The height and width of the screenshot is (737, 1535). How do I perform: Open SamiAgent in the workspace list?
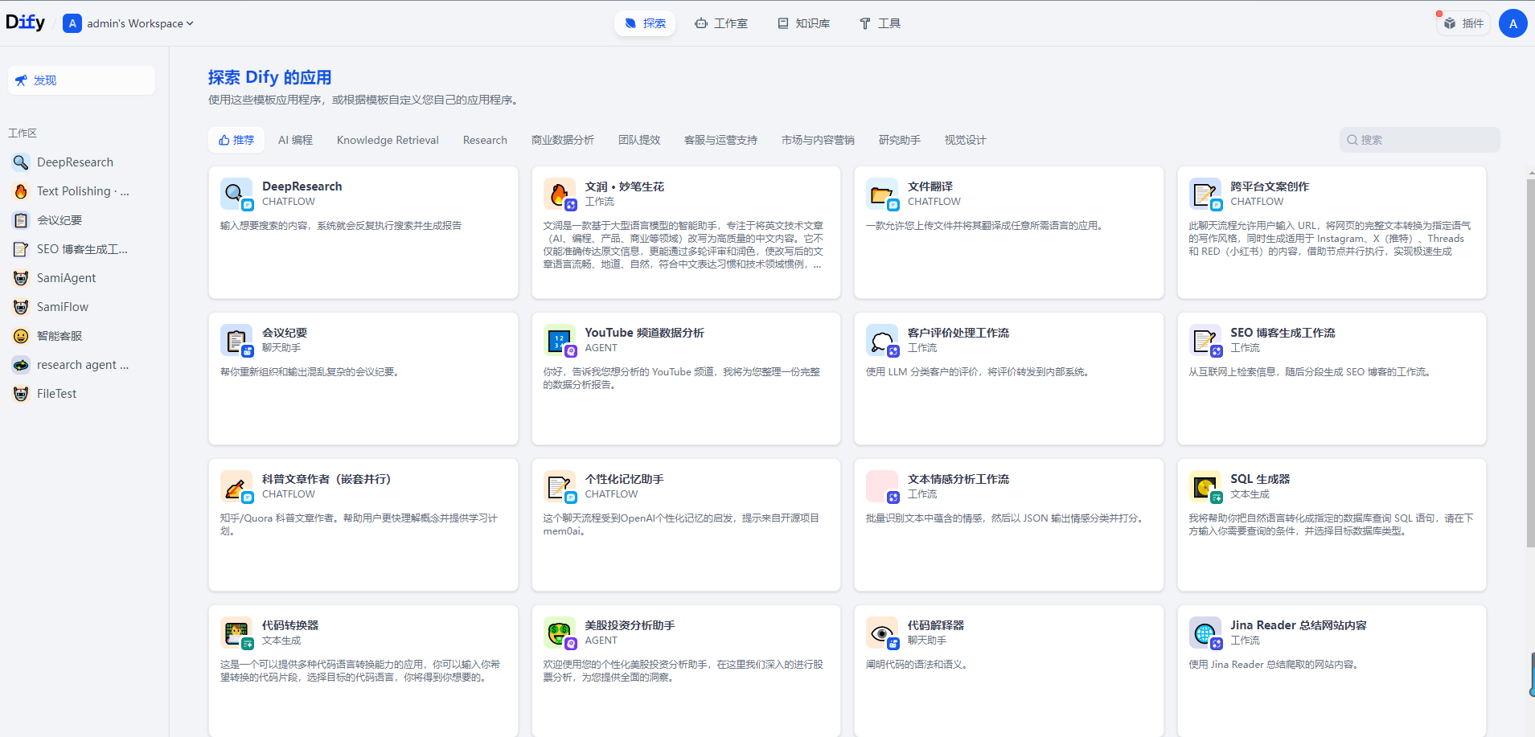(66, 278)
